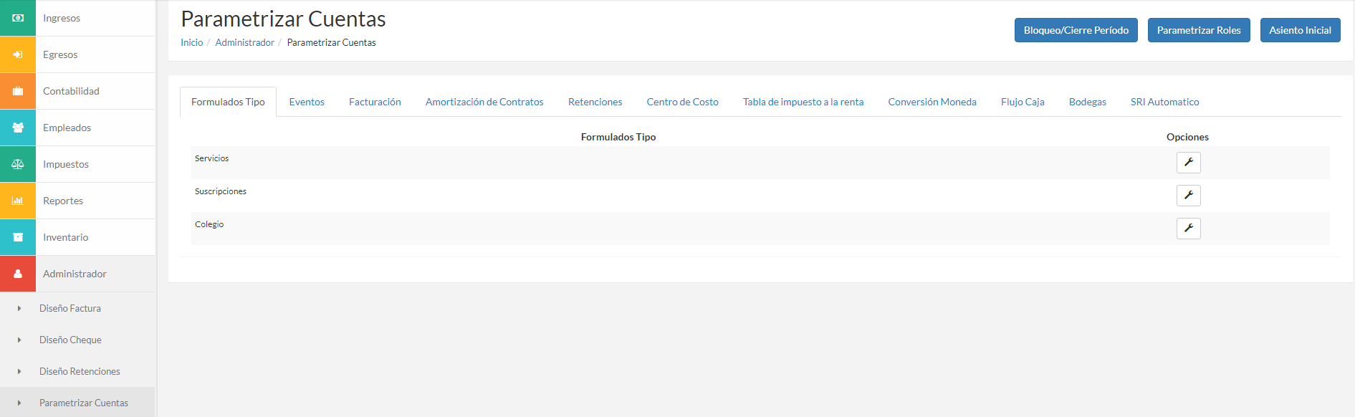The image size is (1355, 417).
Task: Click the Parametrizar Roles button
Action: (1199, 30)
